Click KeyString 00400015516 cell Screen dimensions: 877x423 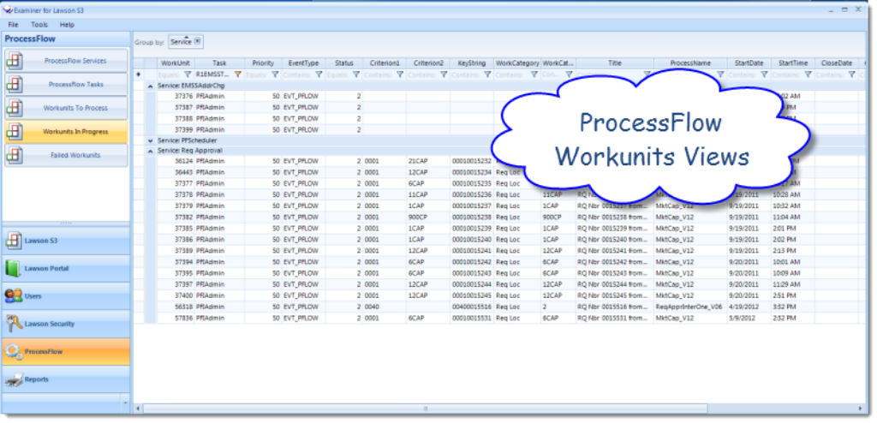click(472, 307)
